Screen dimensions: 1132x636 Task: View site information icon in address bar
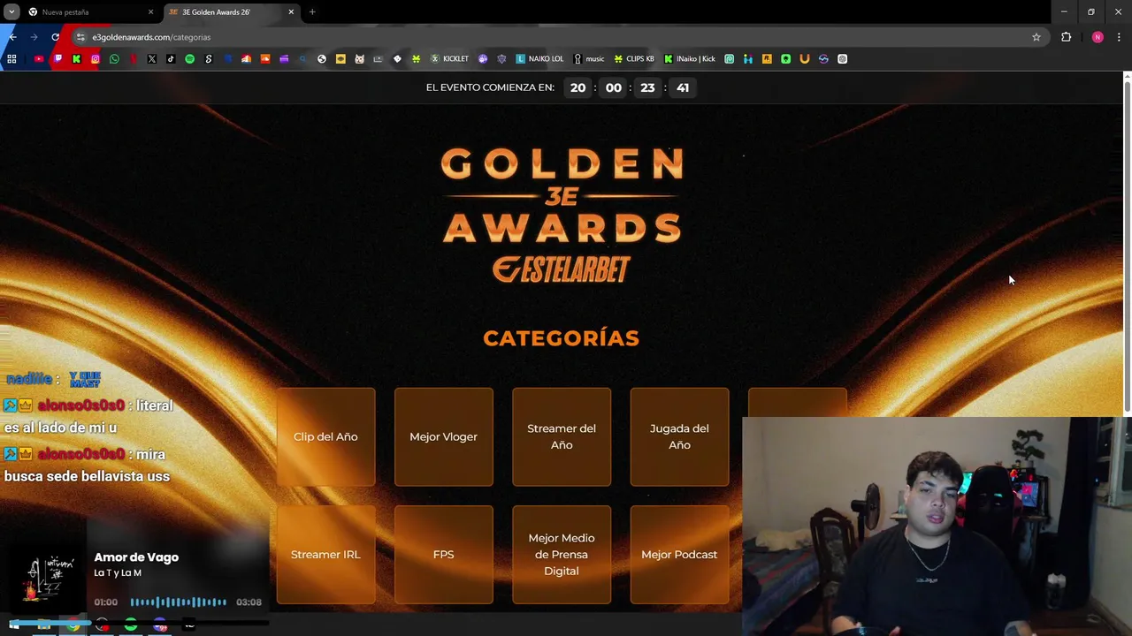(80, 37)
